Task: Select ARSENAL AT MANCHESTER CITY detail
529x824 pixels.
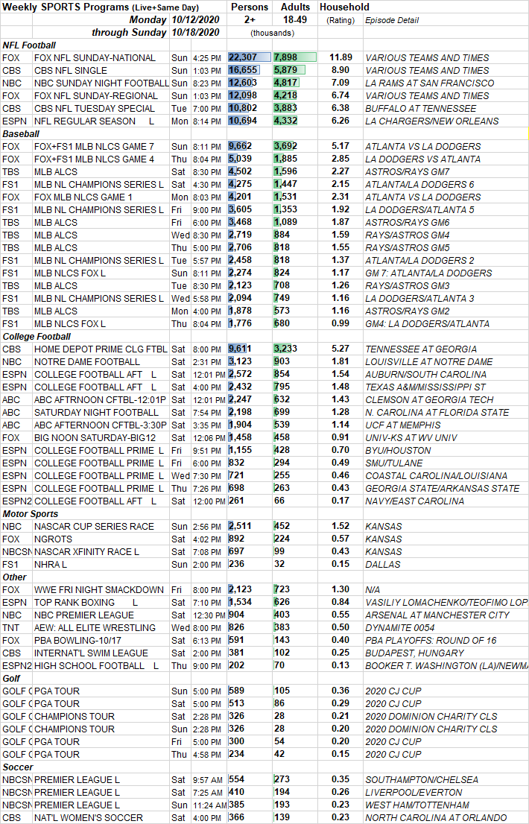Action: point(437,615)
